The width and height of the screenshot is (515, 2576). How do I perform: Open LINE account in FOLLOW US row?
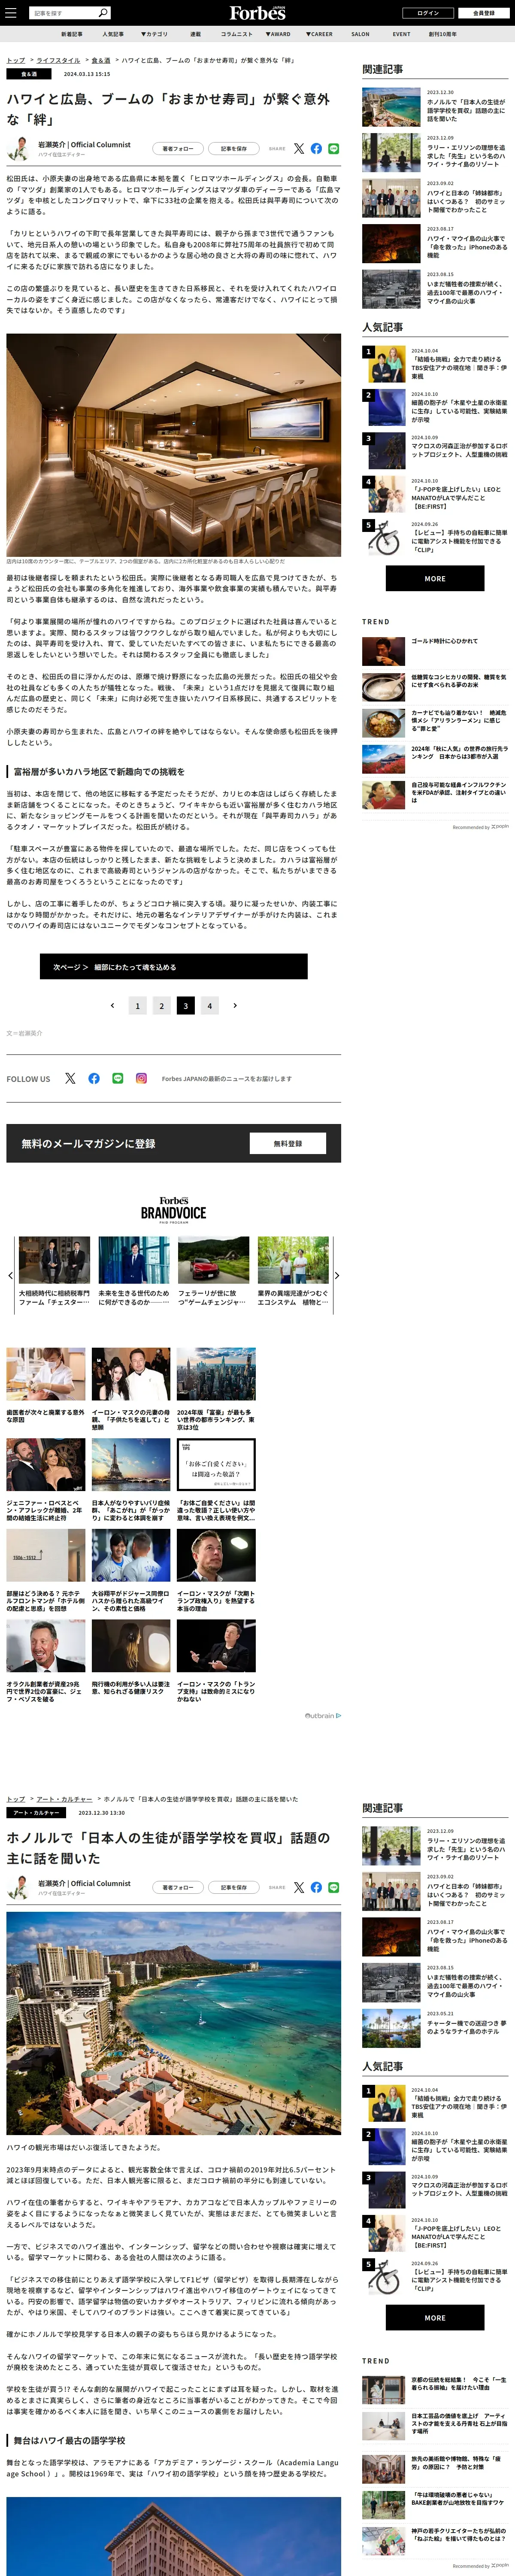tap(118, 1078)
